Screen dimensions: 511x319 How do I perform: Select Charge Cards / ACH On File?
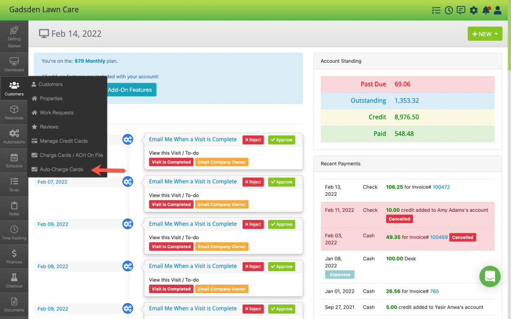(x=71, y=156)
